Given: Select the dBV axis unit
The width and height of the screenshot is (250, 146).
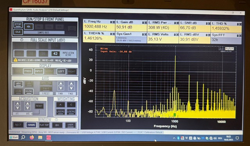Looking at the screenshot, I should tap(18, 84).
